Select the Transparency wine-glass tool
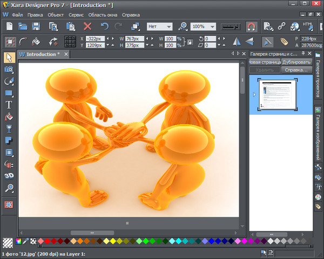 click(x=9, y=129)
